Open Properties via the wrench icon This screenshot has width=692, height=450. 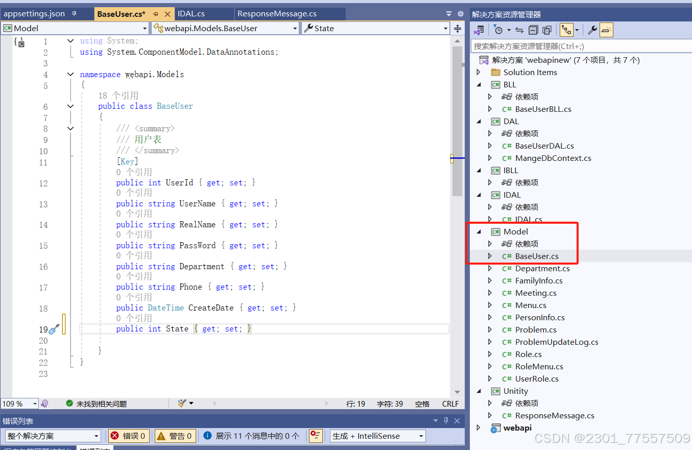tap(592, 30)
